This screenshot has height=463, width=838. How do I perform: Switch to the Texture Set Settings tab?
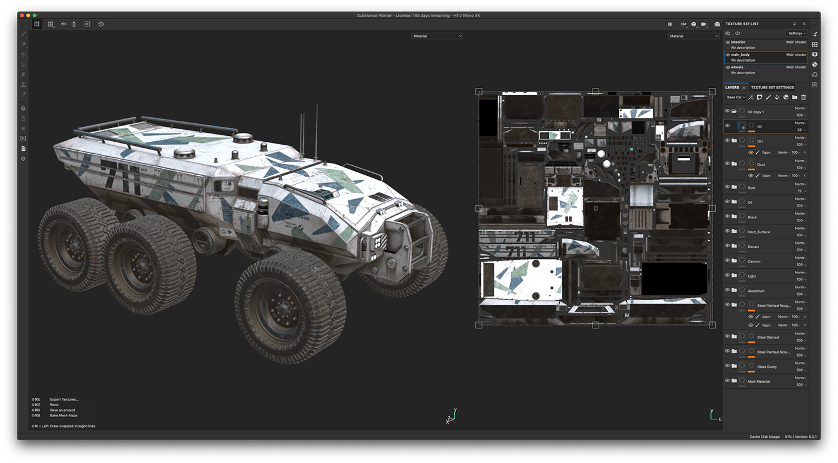(x=772, y=87)
